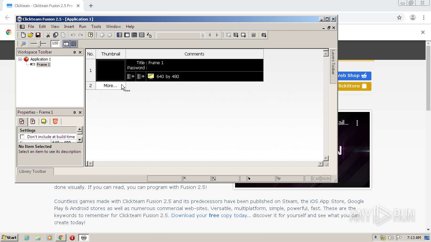Click More... to add a frame
The height and width of the screenshot is (242, 431).
[110, 86]
